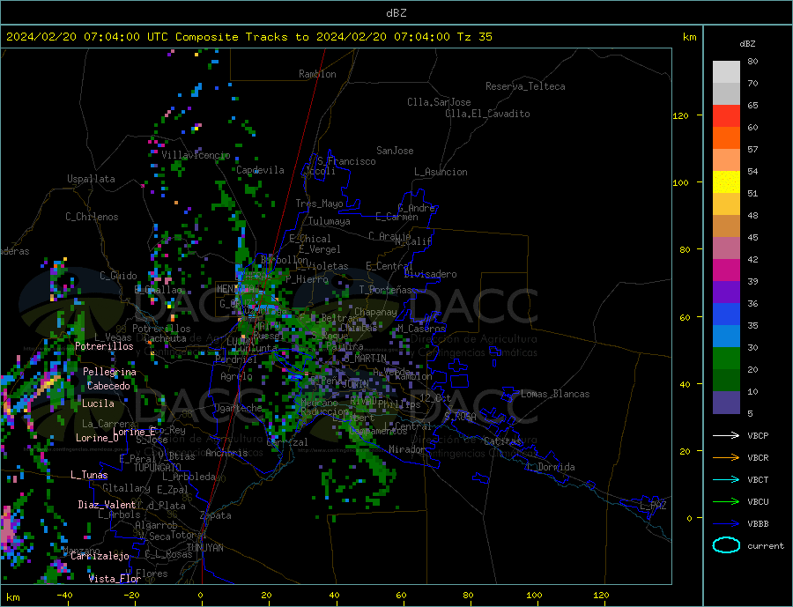793x607 pixels.
Task: Click the Clla.El_Cavadito label
Action: 487,114
